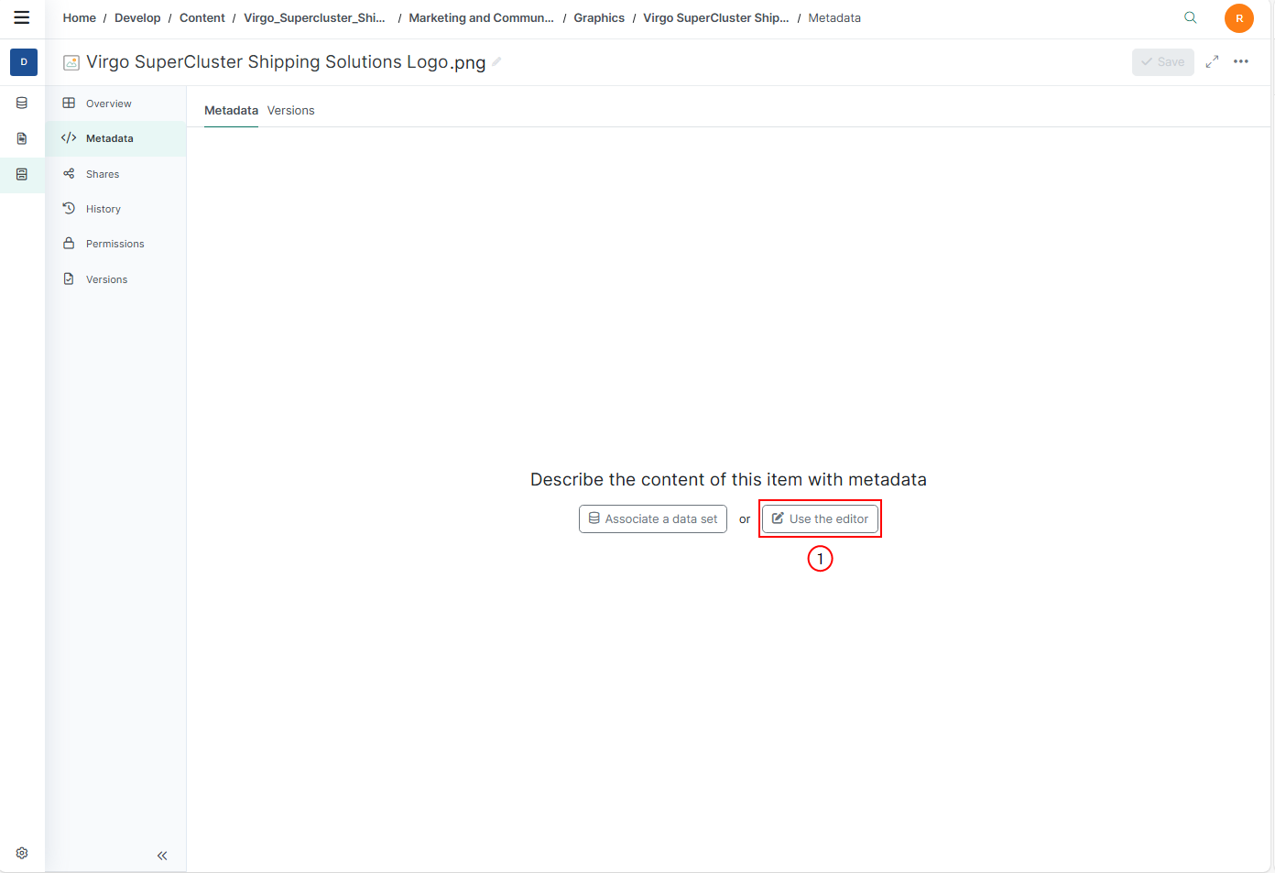This screenshot has height=873, width=1275.
Task: Open the three-dots more options menu
Action: [x=1241, y=61]
